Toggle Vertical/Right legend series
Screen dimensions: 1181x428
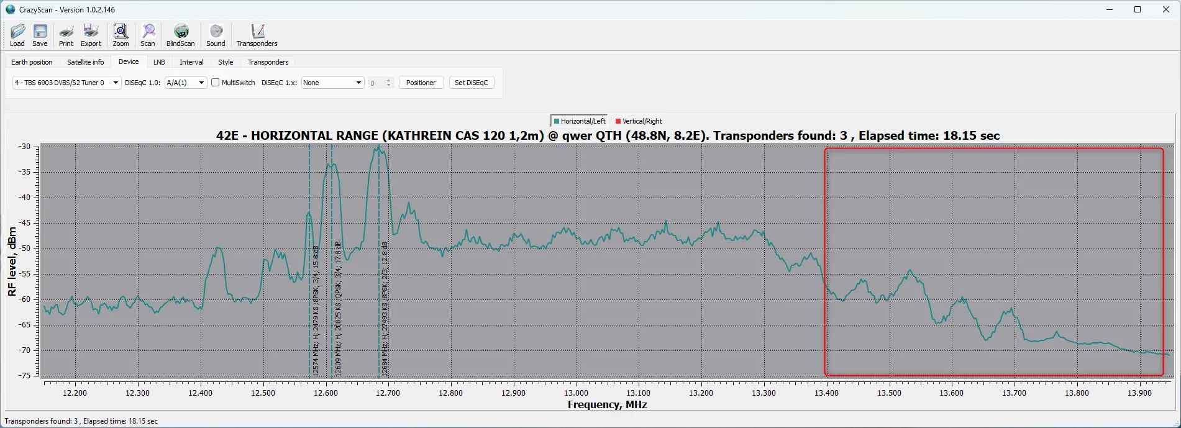(639, 121)
